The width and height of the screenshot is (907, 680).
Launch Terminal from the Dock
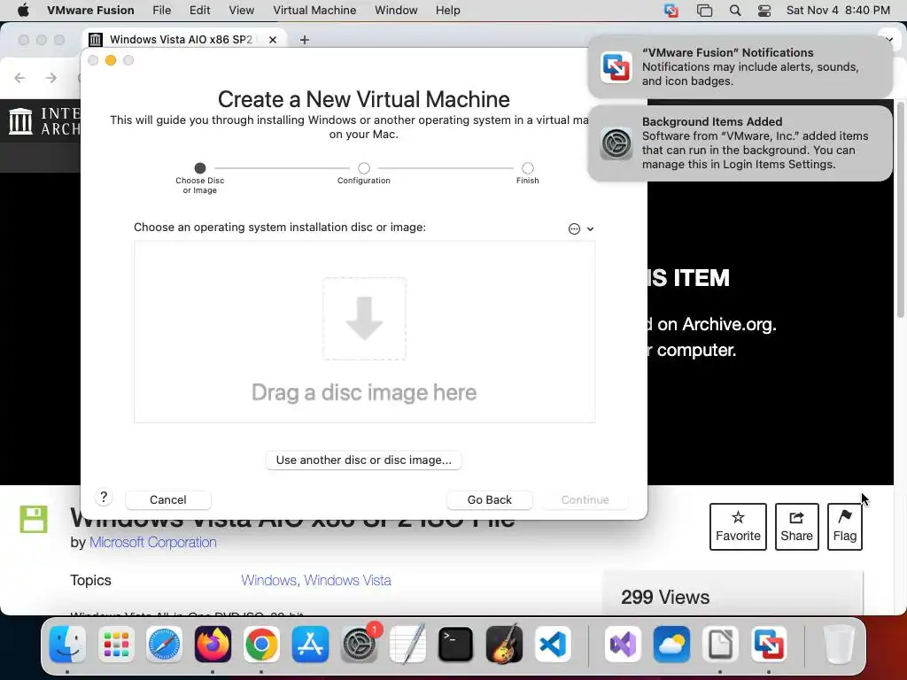click(456, 645)
